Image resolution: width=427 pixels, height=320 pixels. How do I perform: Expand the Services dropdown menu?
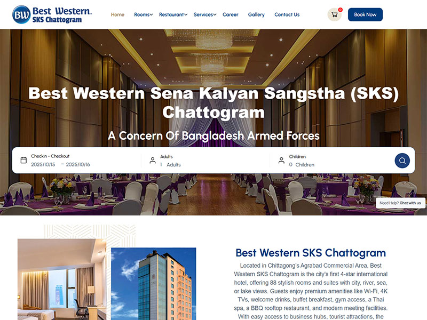(205, 15)
